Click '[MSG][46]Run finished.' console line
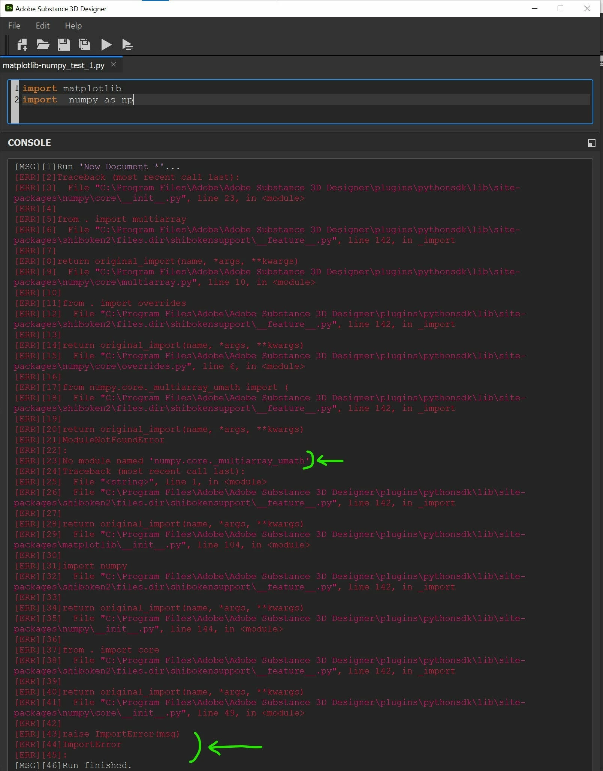The width and height of the screenshot is (603, 771). point(73,765)
